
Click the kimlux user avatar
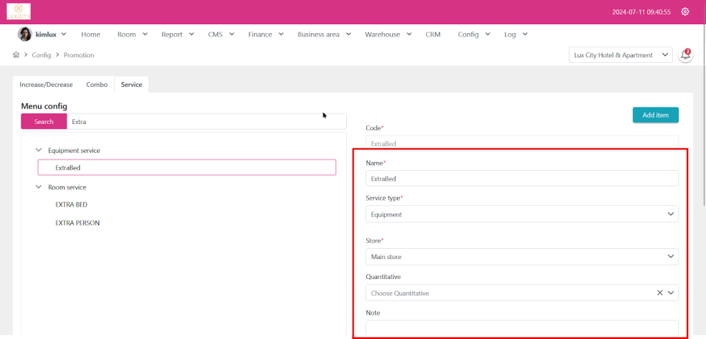(x=25, y=34)
